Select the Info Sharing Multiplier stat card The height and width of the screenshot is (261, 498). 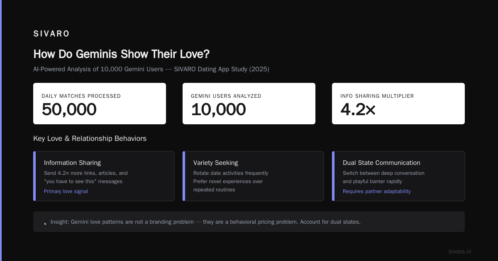(x=398, y=104)
